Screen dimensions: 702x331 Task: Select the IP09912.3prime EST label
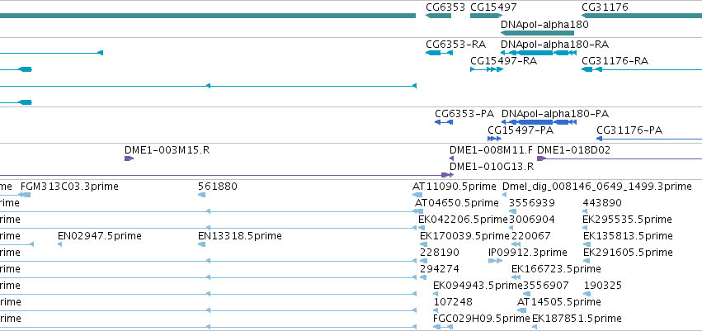tap(528, 253)
